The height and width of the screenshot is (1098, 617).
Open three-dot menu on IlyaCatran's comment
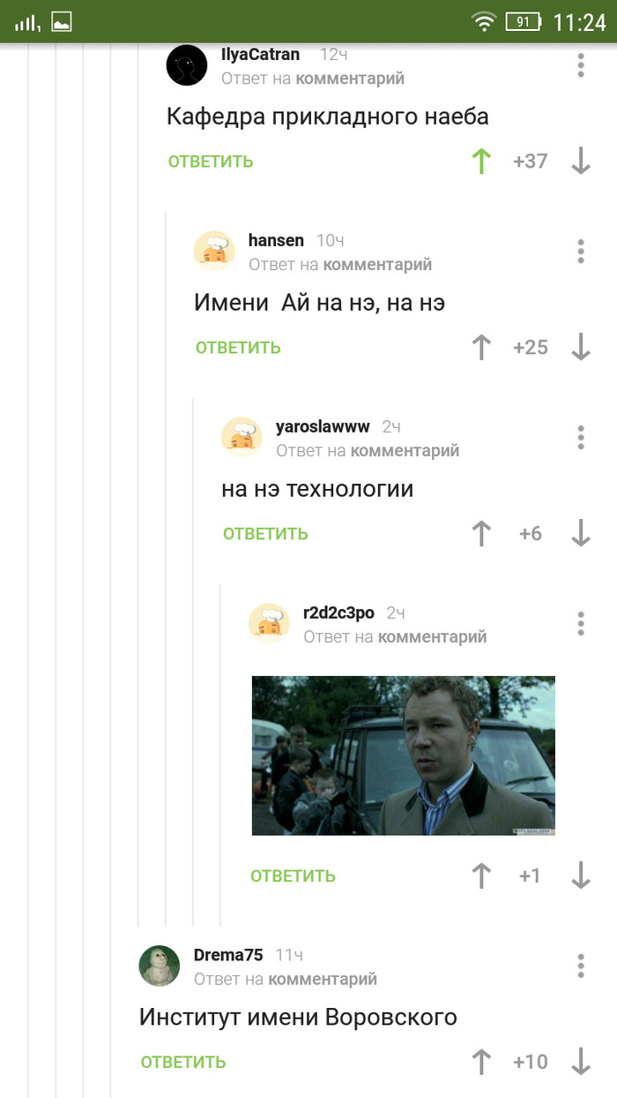tap(581, 64)
